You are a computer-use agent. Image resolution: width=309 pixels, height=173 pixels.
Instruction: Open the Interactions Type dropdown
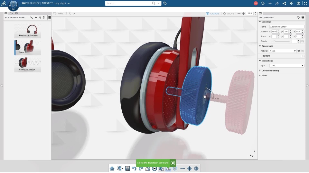pos(287,66)
